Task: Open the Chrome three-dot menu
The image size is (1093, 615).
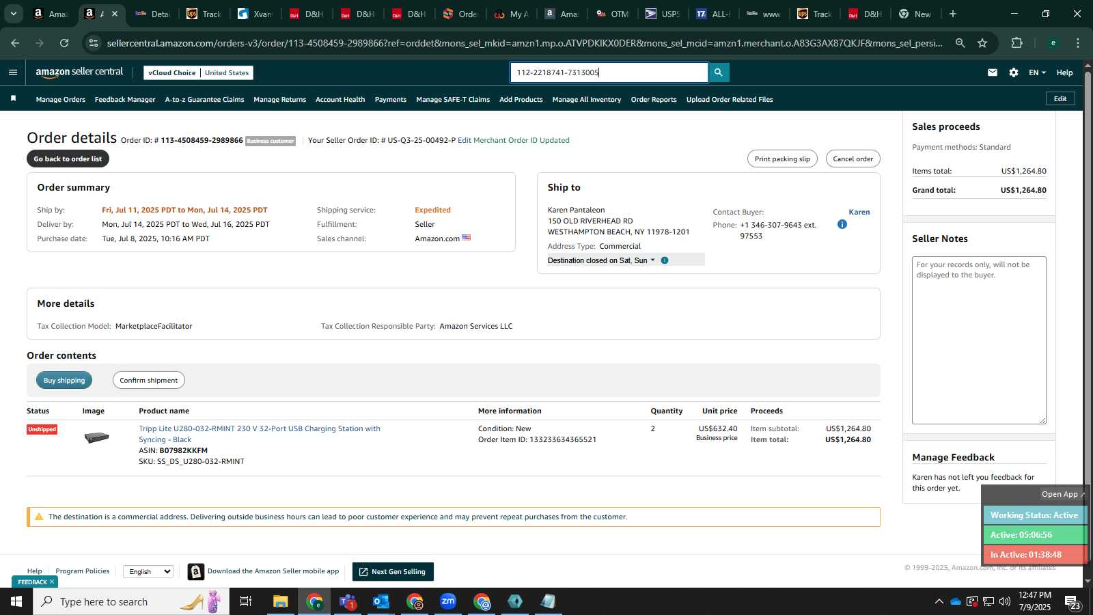Action: [x=1078, y=43]
